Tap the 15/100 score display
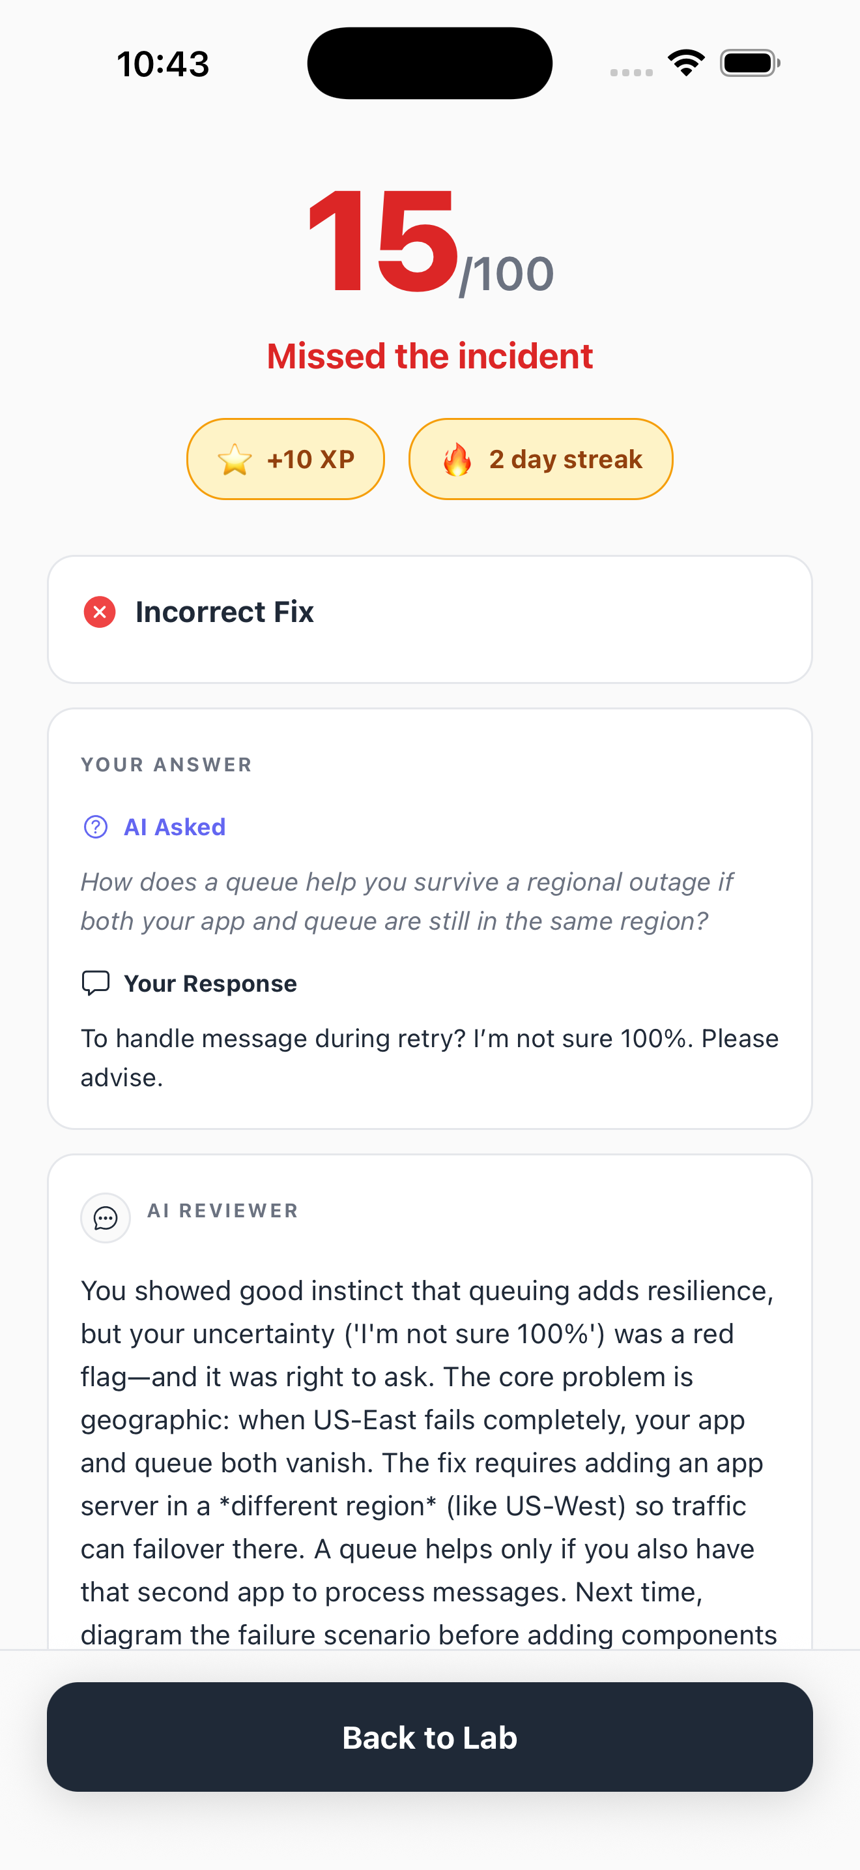This screenshot has width=860, height=1870. click(x=430, y=247)
